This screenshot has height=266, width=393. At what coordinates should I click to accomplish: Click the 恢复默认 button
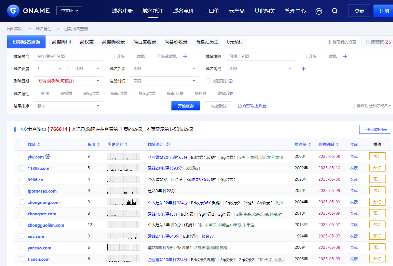point(219,106)
